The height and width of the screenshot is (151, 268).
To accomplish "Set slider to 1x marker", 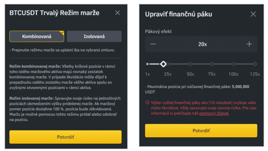I will (x=148, y=64).
